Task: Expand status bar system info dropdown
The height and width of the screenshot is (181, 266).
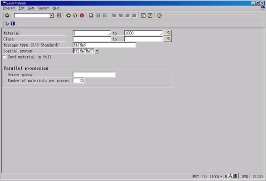Action: click(221, 176)
